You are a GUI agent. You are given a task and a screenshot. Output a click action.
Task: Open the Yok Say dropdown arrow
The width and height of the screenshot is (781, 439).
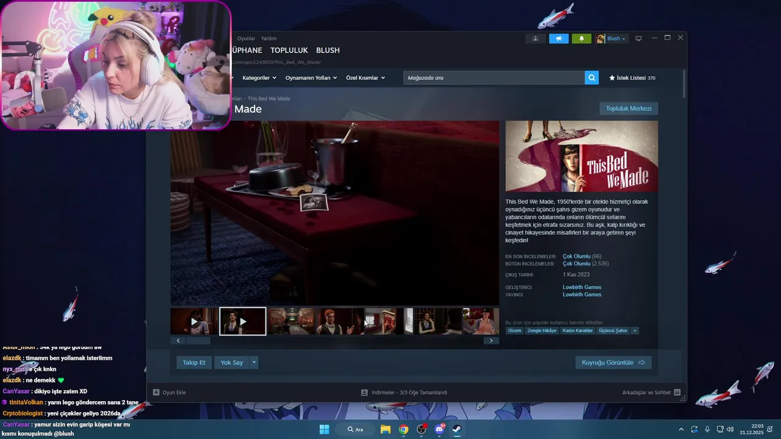[254, 363]
